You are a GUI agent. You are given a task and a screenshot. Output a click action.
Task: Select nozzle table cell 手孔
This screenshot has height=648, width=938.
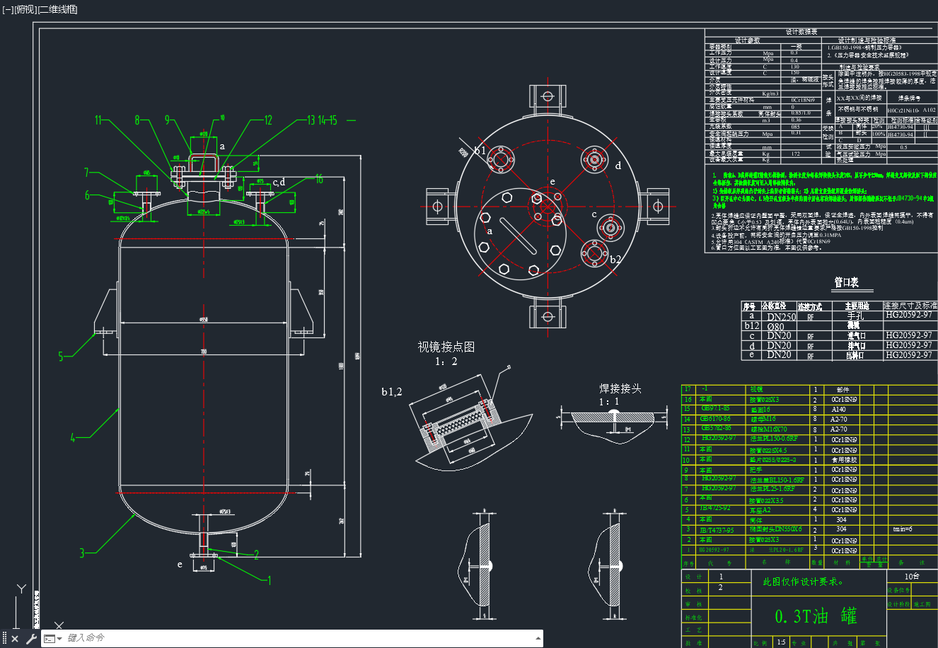[856, 317]
